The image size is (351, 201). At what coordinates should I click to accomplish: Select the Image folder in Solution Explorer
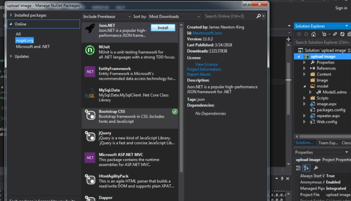click(x=322, y=80)
